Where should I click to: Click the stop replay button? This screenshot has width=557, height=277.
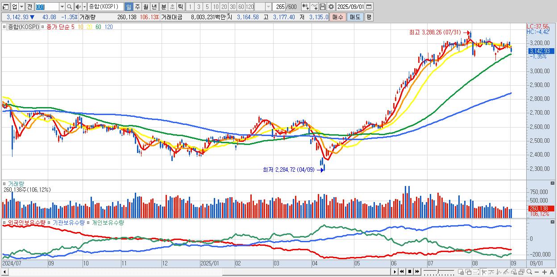[409, 272]
